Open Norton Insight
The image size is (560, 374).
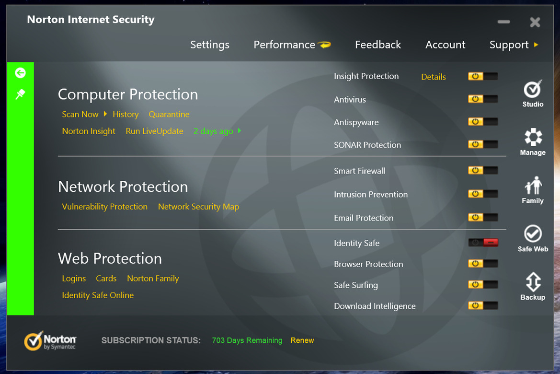click(x=89, y=131)
